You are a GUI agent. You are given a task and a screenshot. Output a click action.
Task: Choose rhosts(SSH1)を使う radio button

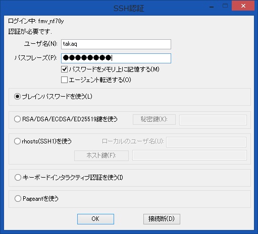click(x=17, y=141)
